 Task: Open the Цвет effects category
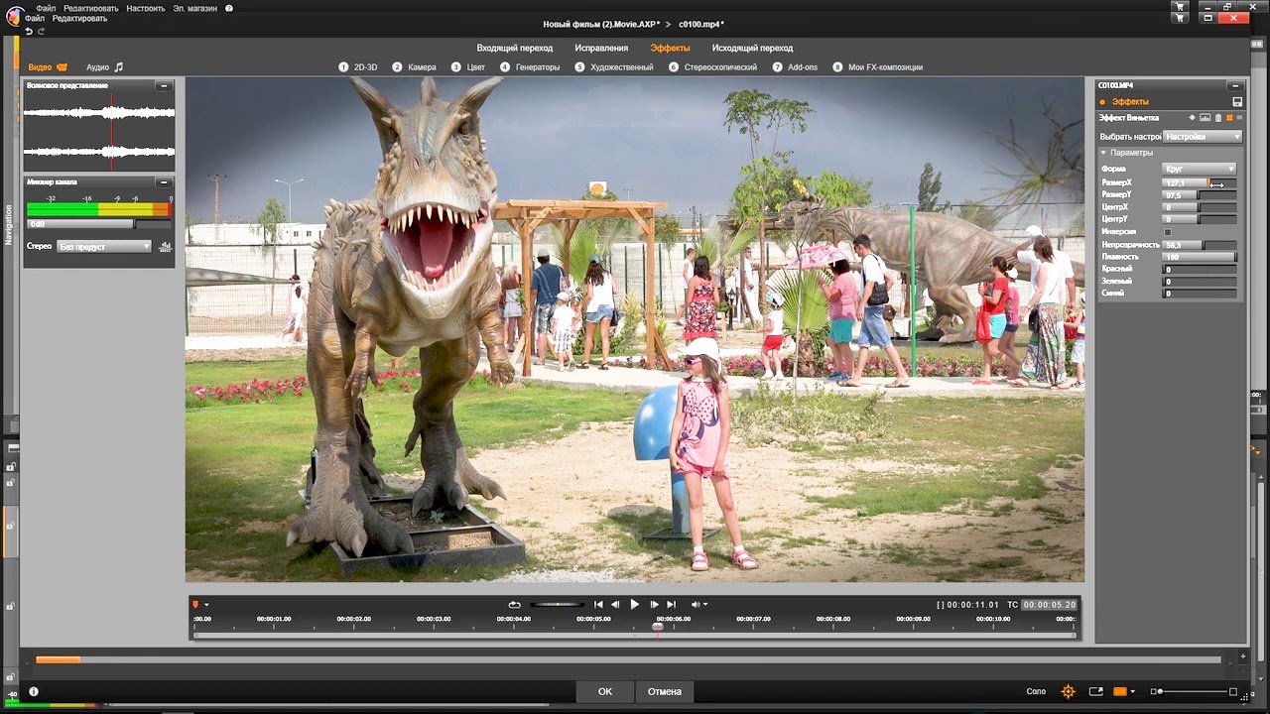pyautogui.click(x=468, y=67)
